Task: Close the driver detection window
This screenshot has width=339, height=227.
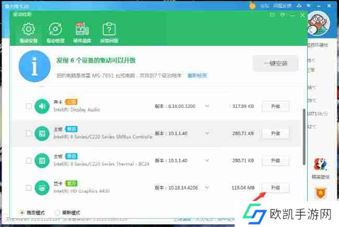Action: click(x=302, y=15)
